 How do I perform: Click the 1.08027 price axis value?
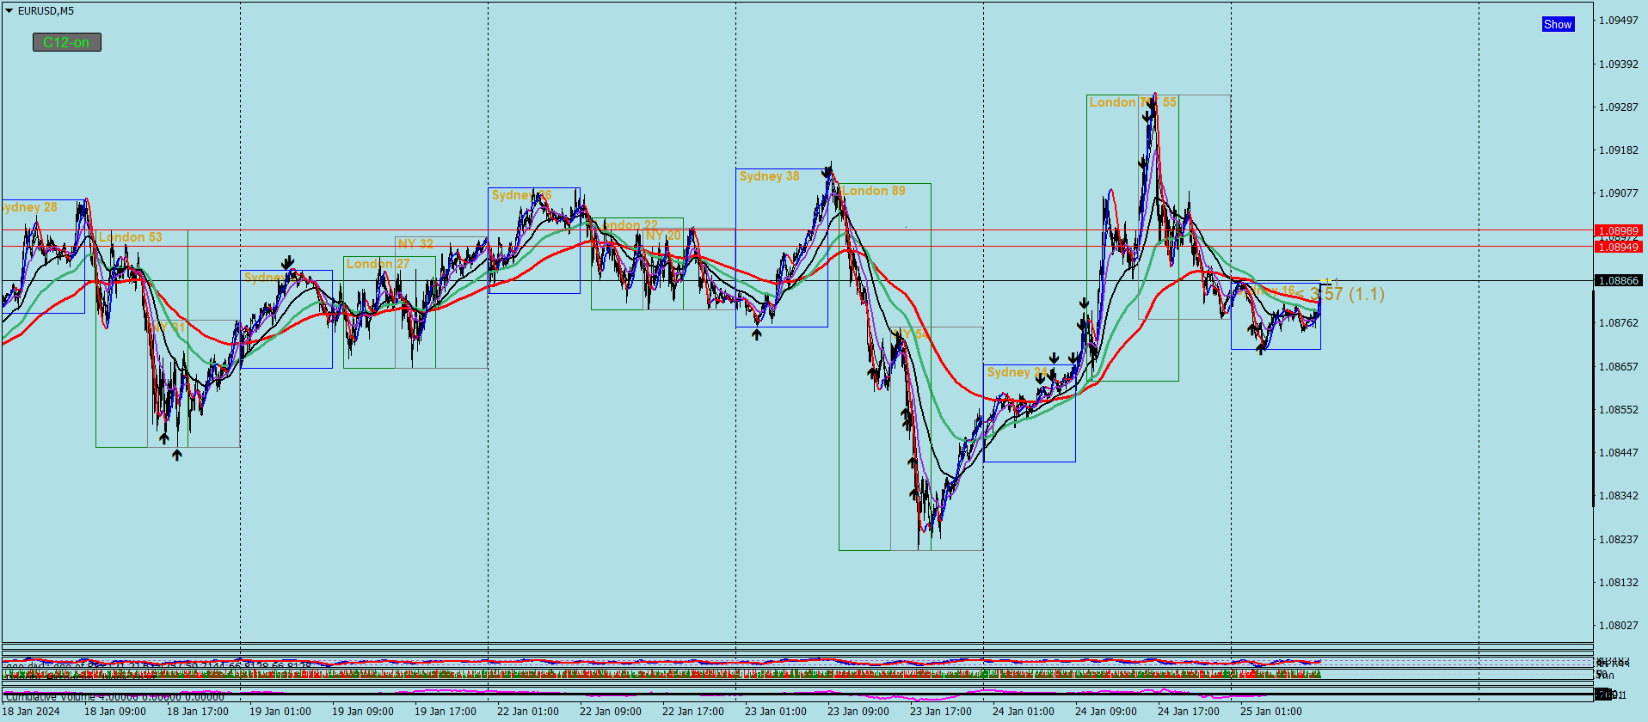[1618, 626]
